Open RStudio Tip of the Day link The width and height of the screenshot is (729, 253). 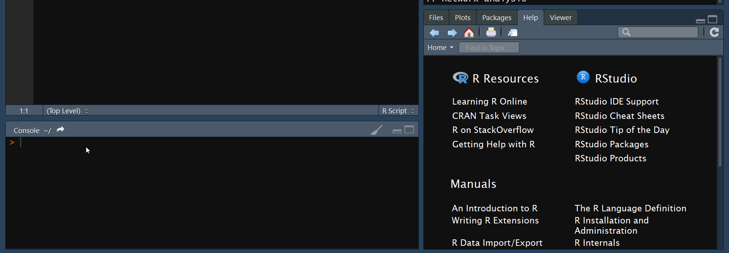click(x=622, y=130)
